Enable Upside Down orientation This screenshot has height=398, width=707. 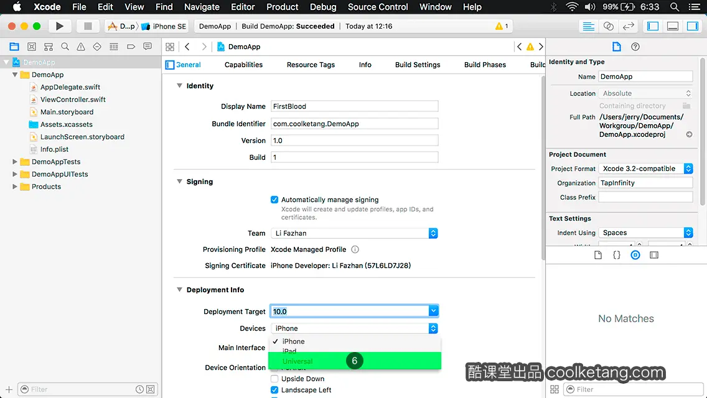pyautogui.click(x=274, y=379)
